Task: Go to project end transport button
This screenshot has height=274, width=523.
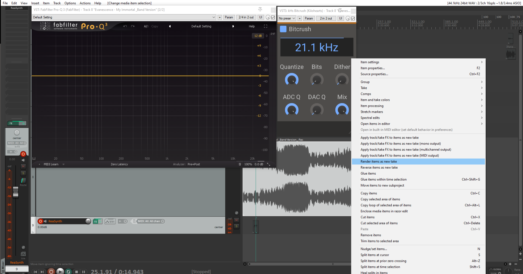Action: 42,272
